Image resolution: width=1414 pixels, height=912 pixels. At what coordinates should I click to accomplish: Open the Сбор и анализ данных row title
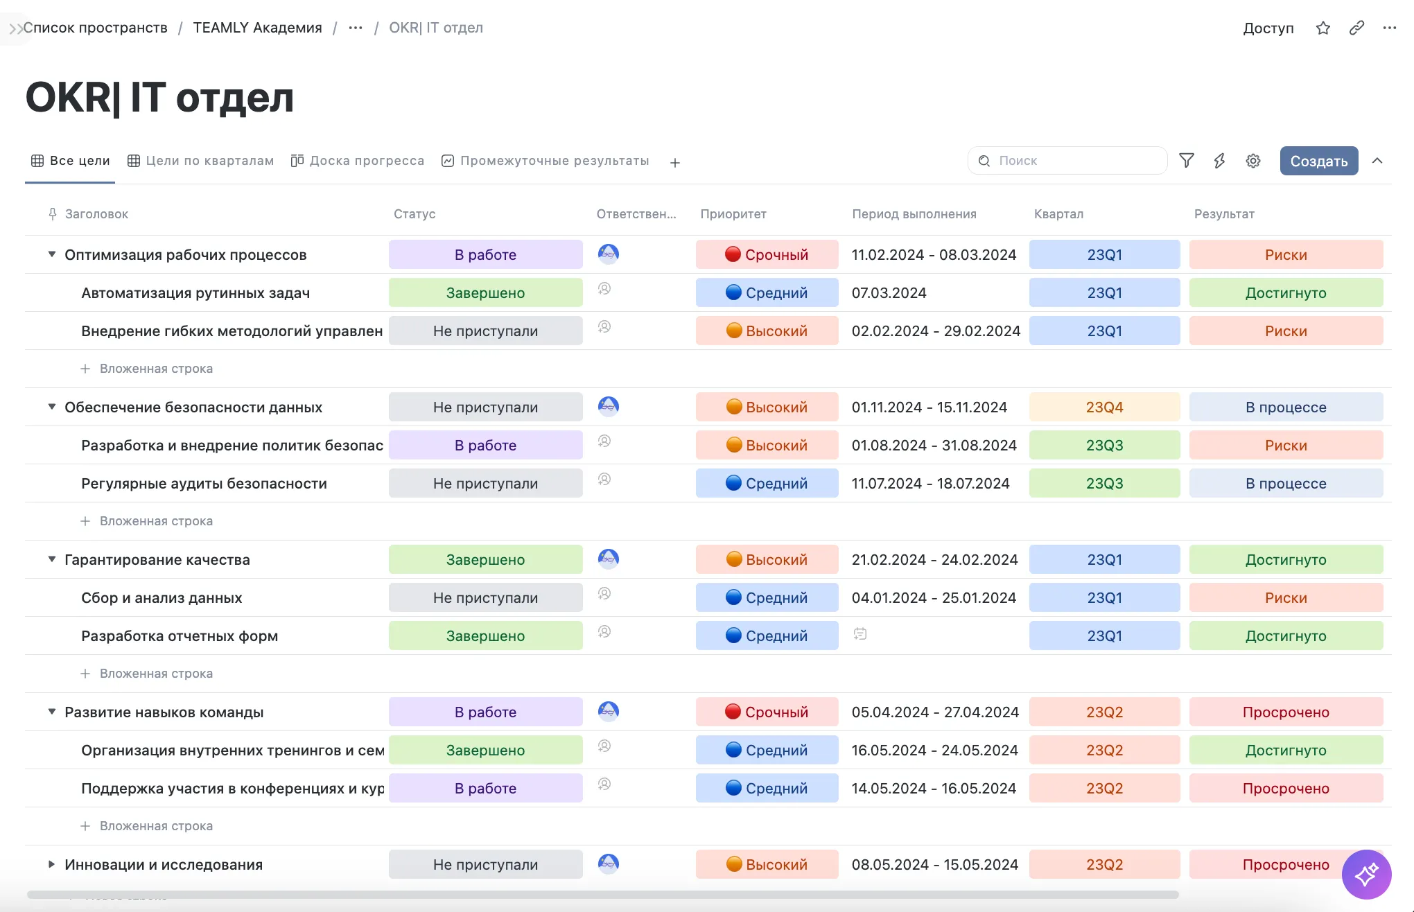(162, 597)
